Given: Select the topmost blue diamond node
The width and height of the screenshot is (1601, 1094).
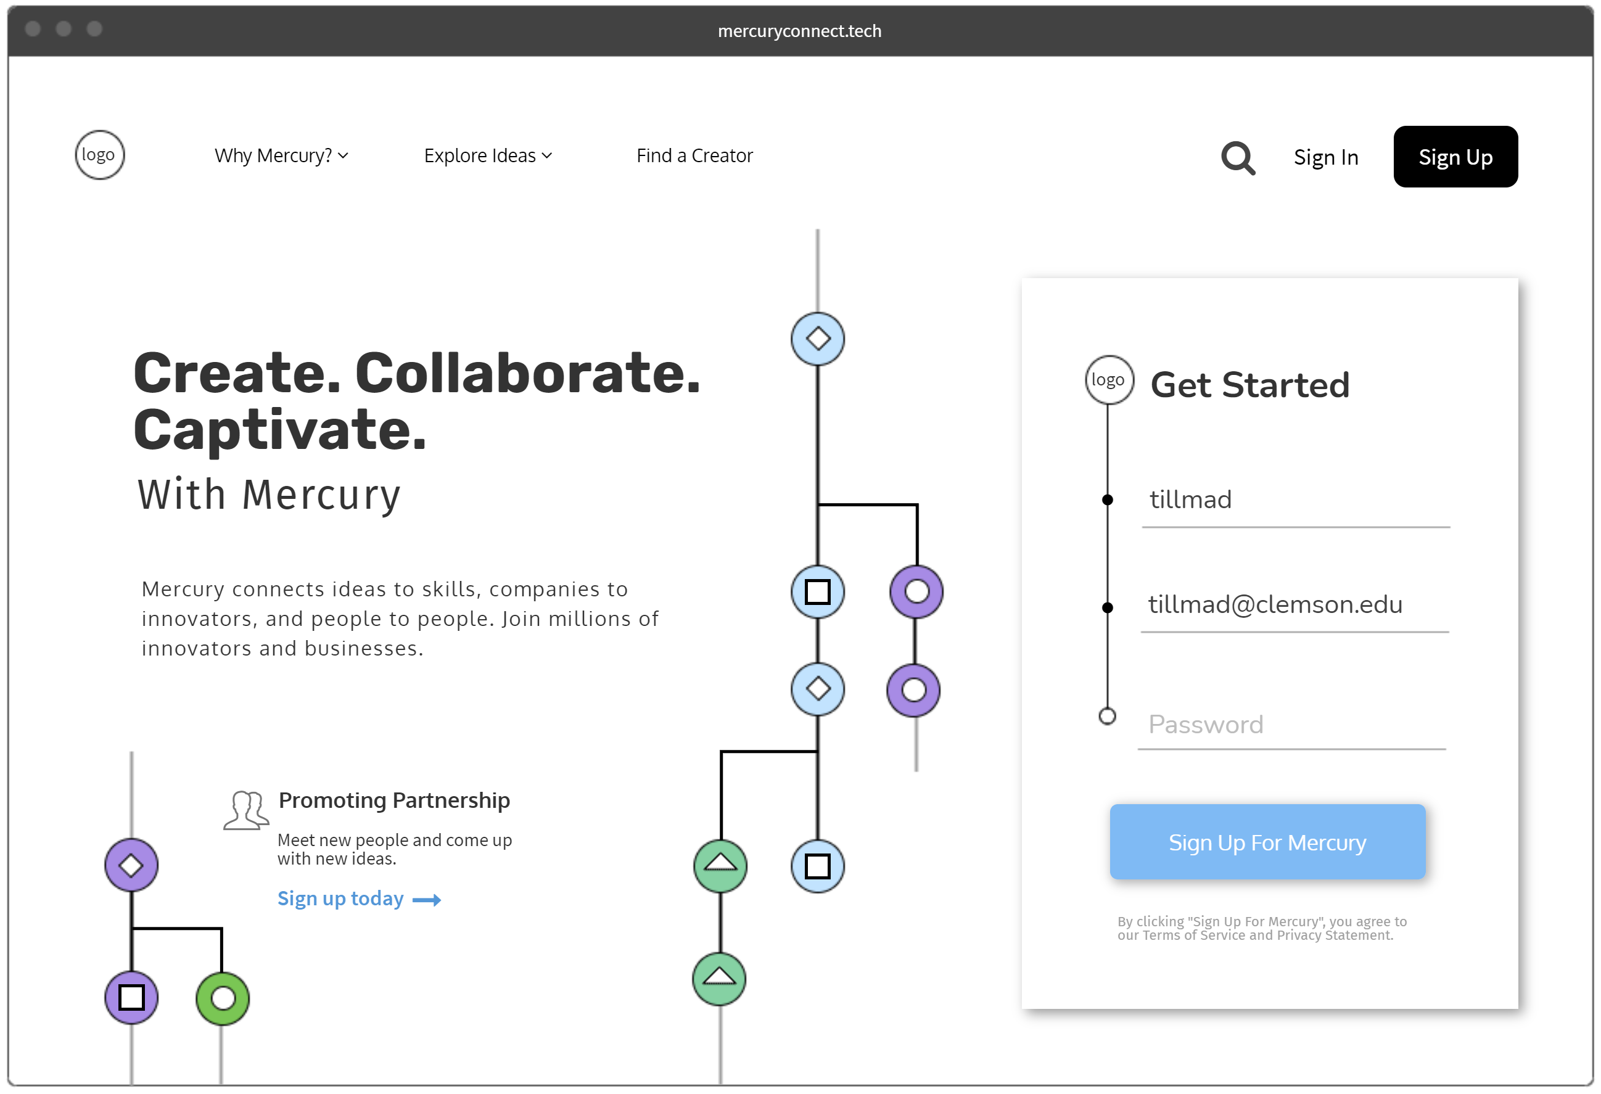Looking at the screenshot, I should coord(818,339).
